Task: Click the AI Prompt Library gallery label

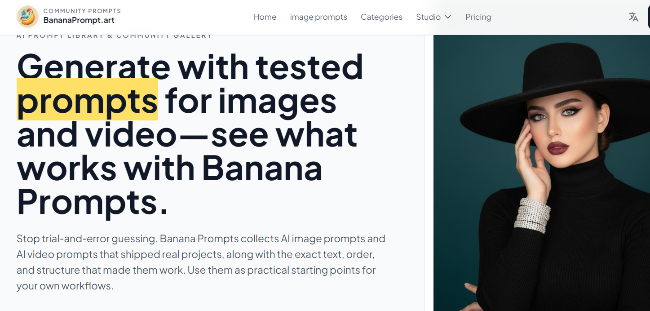Action: click(x=114, y=36)
